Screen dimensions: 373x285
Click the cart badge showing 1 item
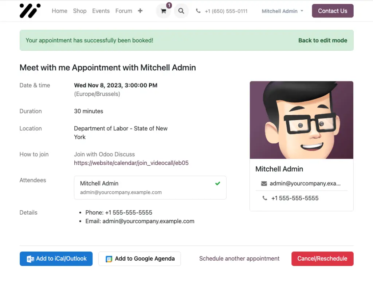[x=168, y=5]
